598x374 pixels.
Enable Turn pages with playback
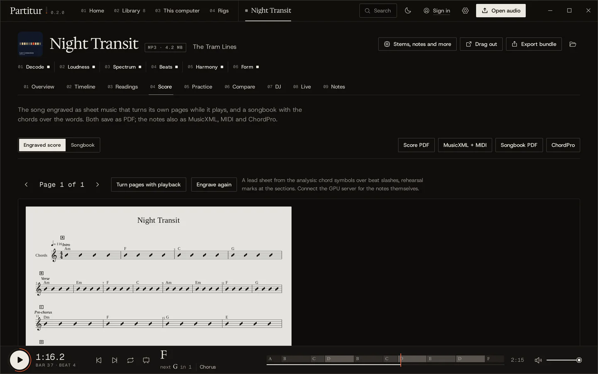pos(149,185)
